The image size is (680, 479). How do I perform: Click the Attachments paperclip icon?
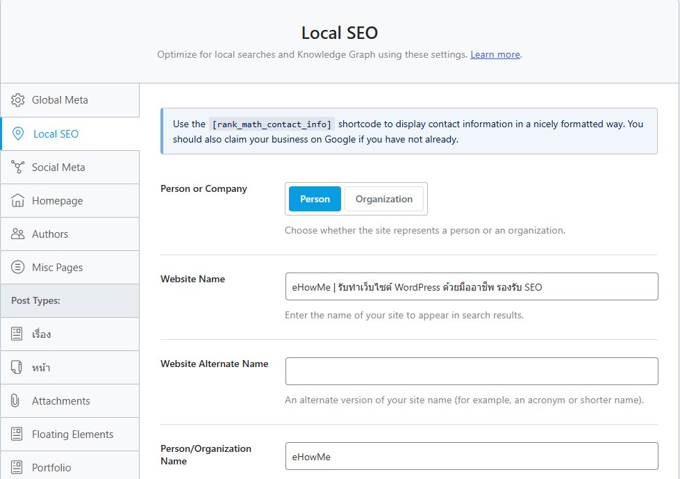15,400
